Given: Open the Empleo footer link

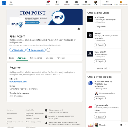Looking at the screenshot, I should [x=9, y=119].
